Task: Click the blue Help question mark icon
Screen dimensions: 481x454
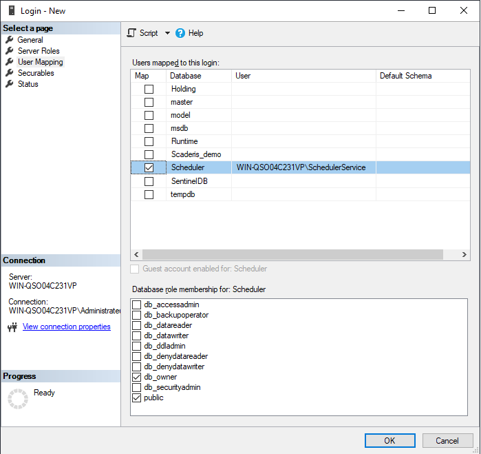Action: pos(180,33)
